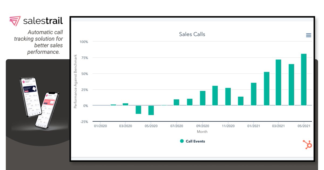Image resolution: width=324 pixels, height=170 pixels.
Task: Click the 05/2021 bar
Action: pyautogui.click(x=304, y=80)
